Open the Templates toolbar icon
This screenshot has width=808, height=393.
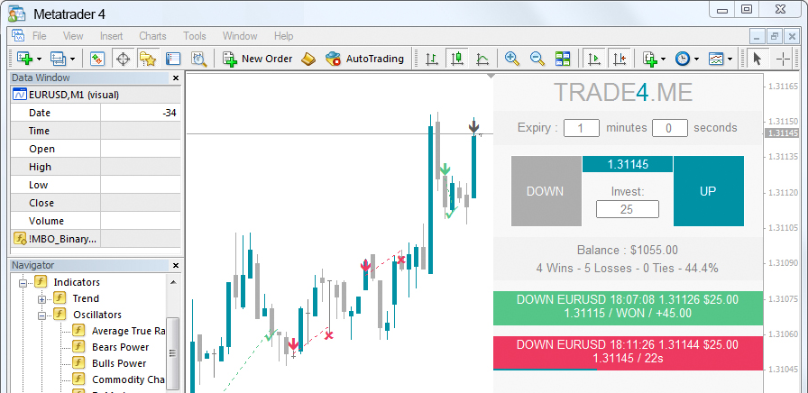716,59
